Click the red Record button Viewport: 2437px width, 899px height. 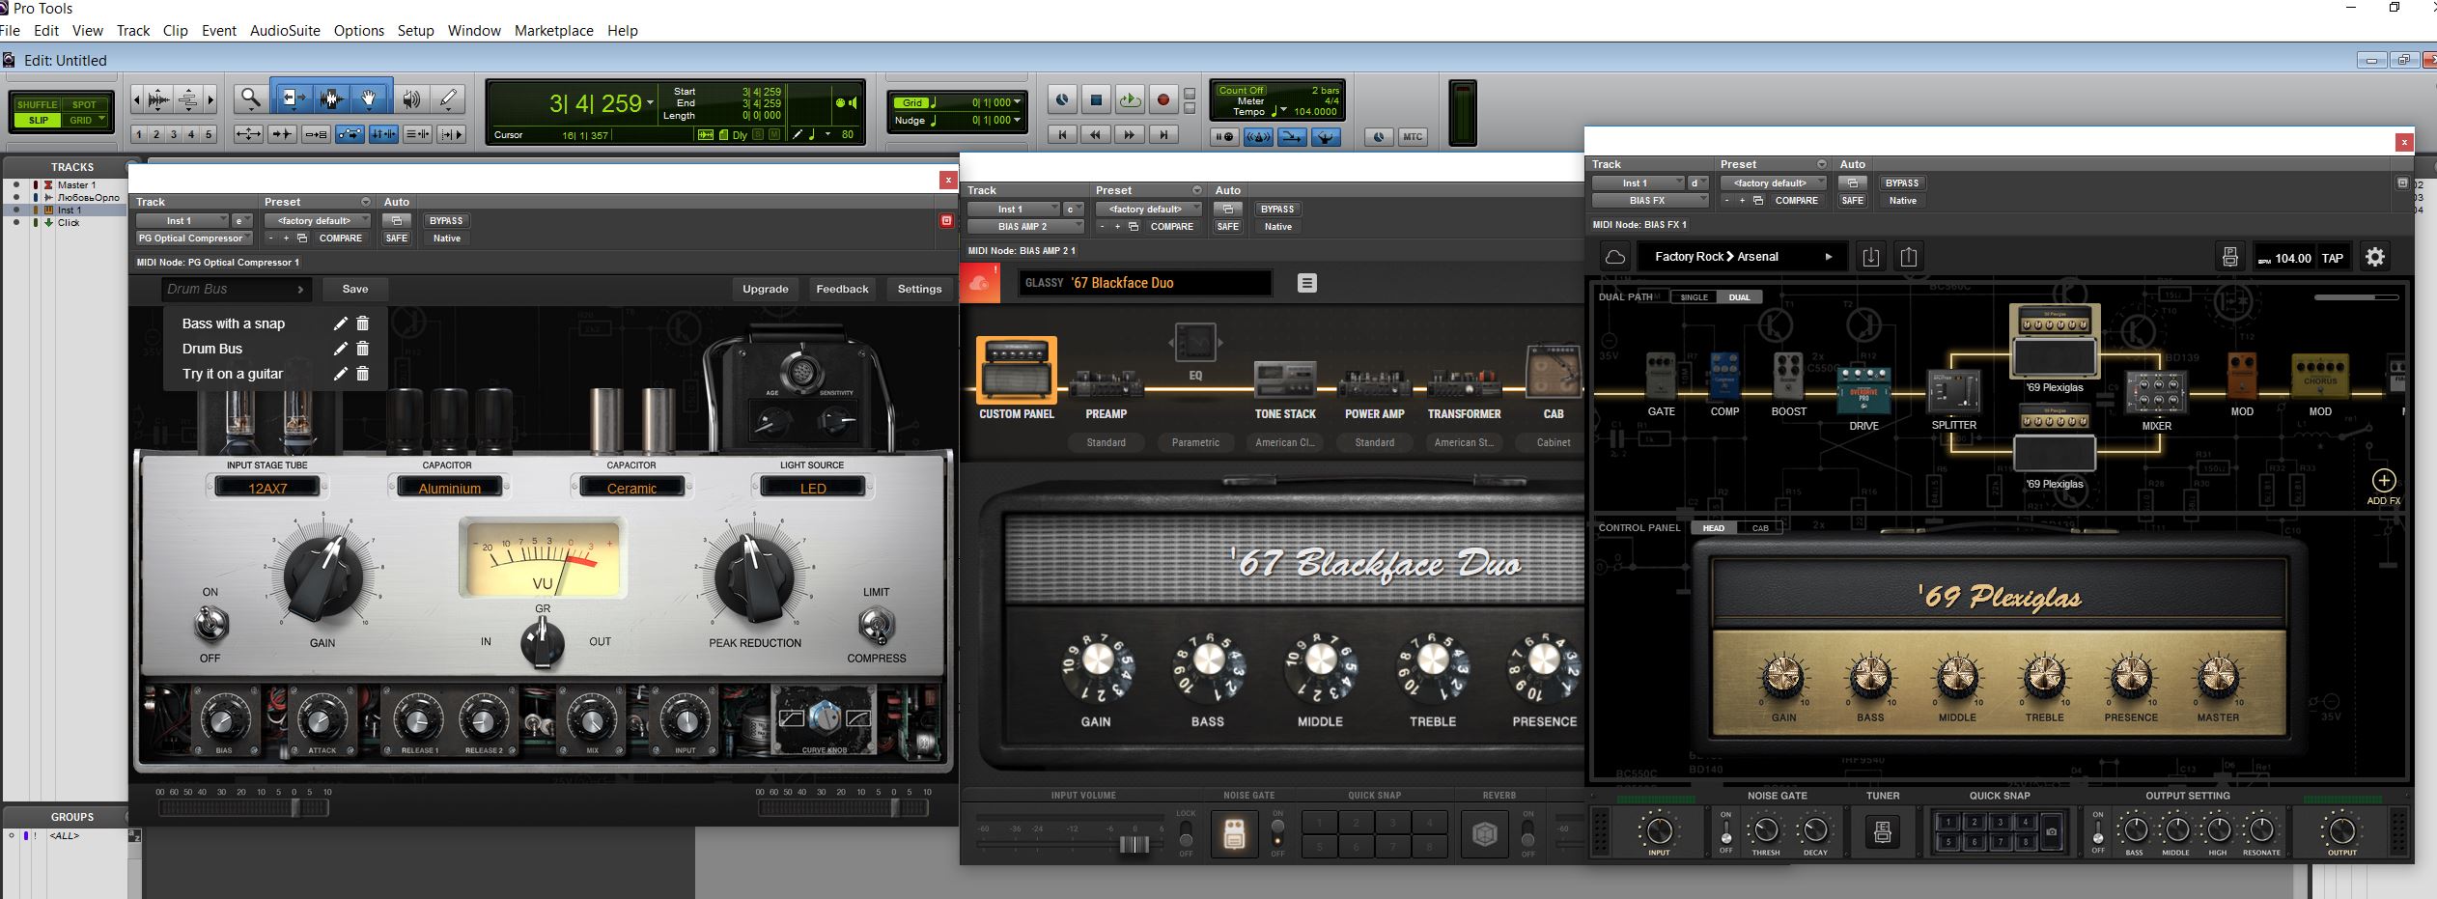pos(1163,99)
